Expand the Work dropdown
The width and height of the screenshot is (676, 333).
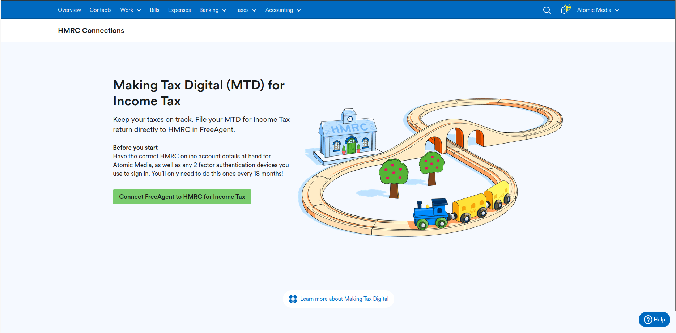tap(130, 10)
